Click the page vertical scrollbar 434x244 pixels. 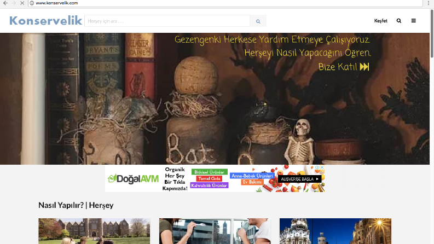[432, 33]
